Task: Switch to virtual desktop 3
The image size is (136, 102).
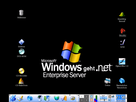Action: click(82, 100)
